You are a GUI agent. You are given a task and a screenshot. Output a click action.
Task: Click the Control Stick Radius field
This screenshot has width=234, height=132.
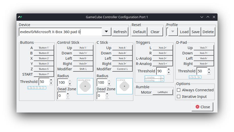[63, 82]
